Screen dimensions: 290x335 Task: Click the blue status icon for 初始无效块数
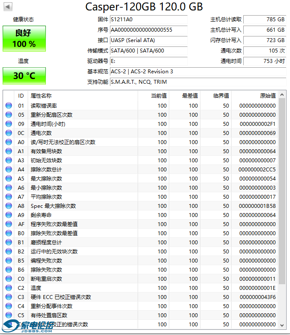point(9,160)
